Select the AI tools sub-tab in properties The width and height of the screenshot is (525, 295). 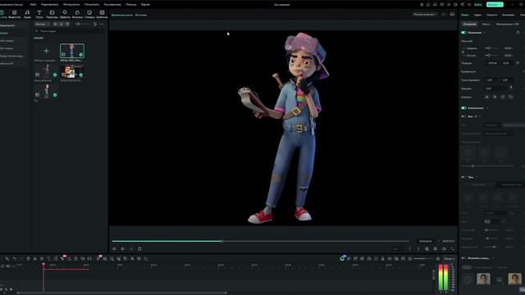coord(507,24)
